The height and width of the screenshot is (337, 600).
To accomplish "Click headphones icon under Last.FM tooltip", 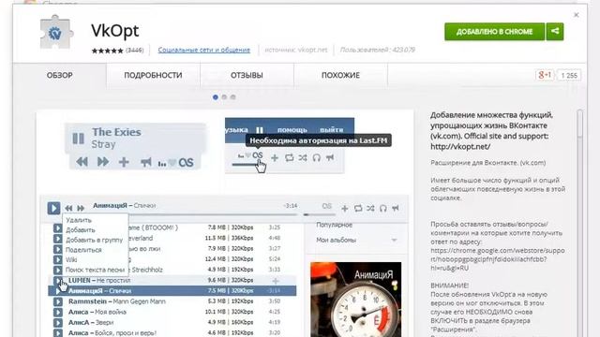I will point(317,157).
